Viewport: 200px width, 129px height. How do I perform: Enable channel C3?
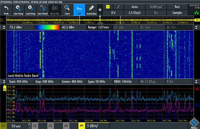[x=50, y=126]
